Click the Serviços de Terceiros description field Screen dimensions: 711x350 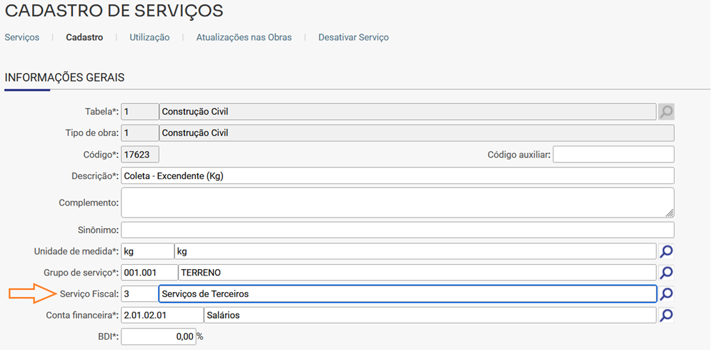[407, 294]
